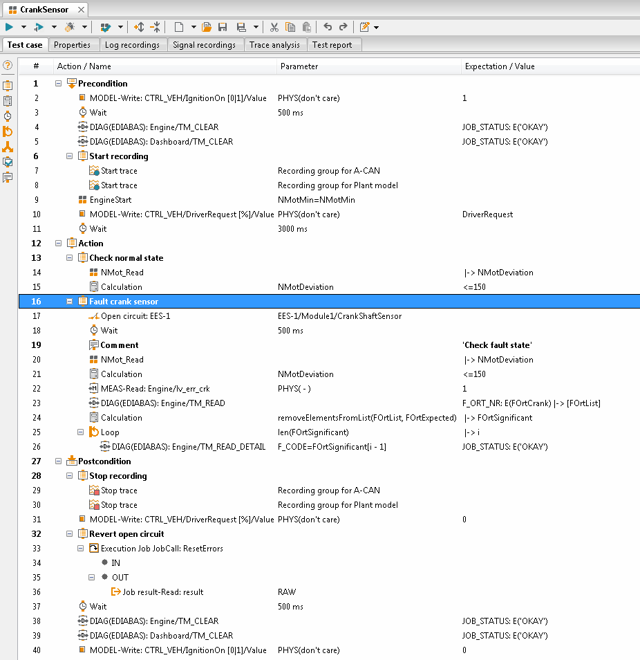Viewport: 640px width, 660px height.
Task: Open the dropdown arrow next to the play icon
Action: [23, 28]
